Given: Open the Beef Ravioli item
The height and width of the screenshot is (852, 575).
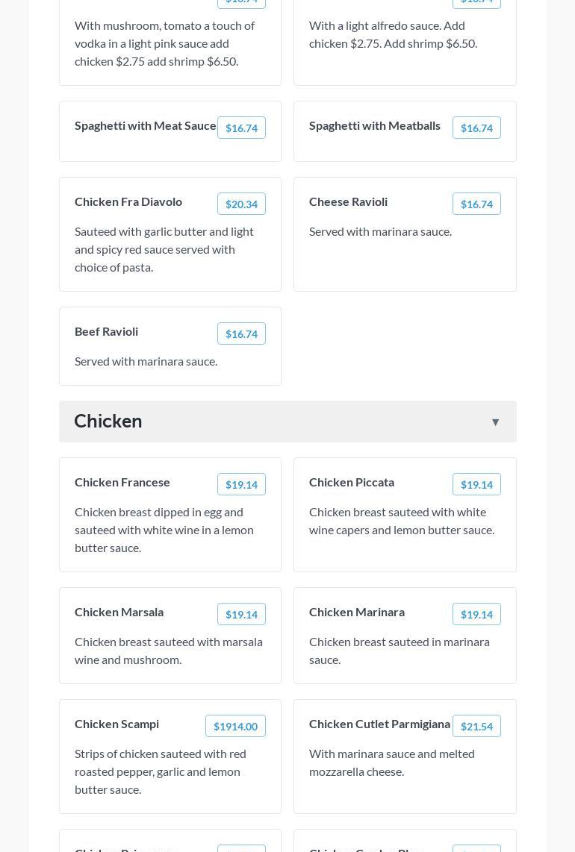Looking at the screenshot, I should tap(106, 331).
